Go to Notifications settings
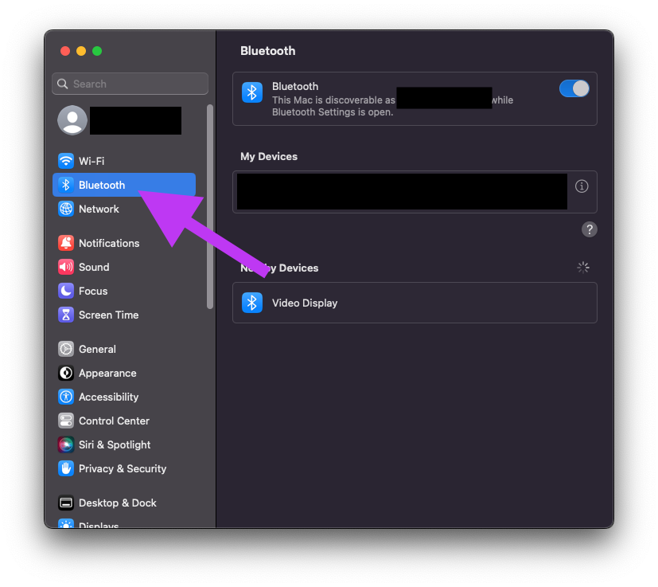658x587 pixels. [124, 243]
